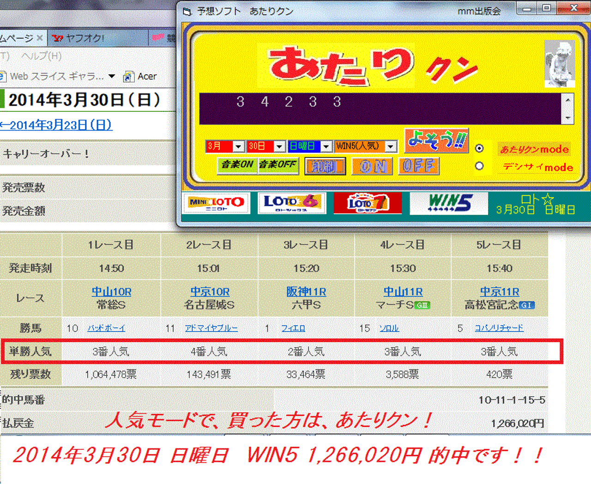Screen dimensions: 591x484
Task: Click the アドマイヤブルー horse link
Action: coord(211,328)
